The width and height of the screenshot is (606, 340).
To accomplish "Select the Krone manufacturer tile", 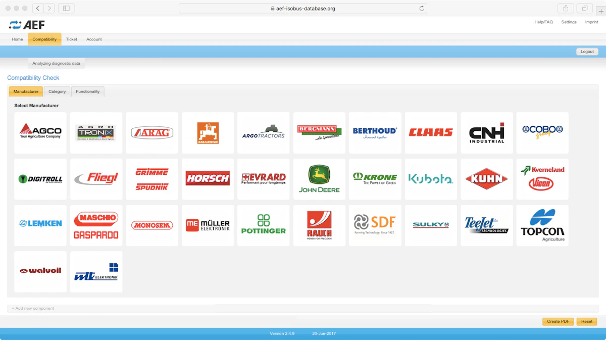I will tap(375, 179).
